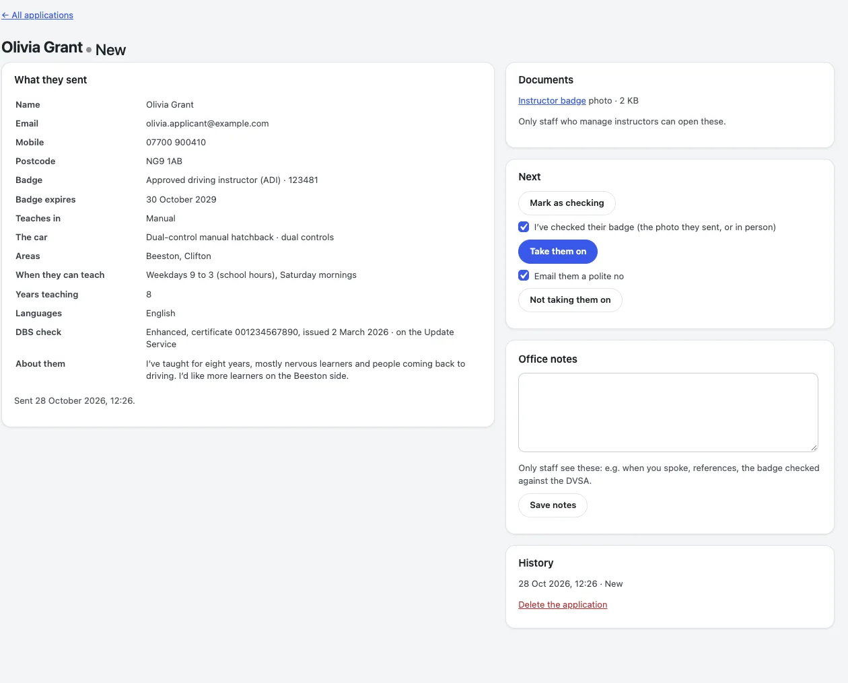The height and width of the screenshot is (683, 848).
Task: Click the About them paragraph text
Action: click(x=306, y=369)
